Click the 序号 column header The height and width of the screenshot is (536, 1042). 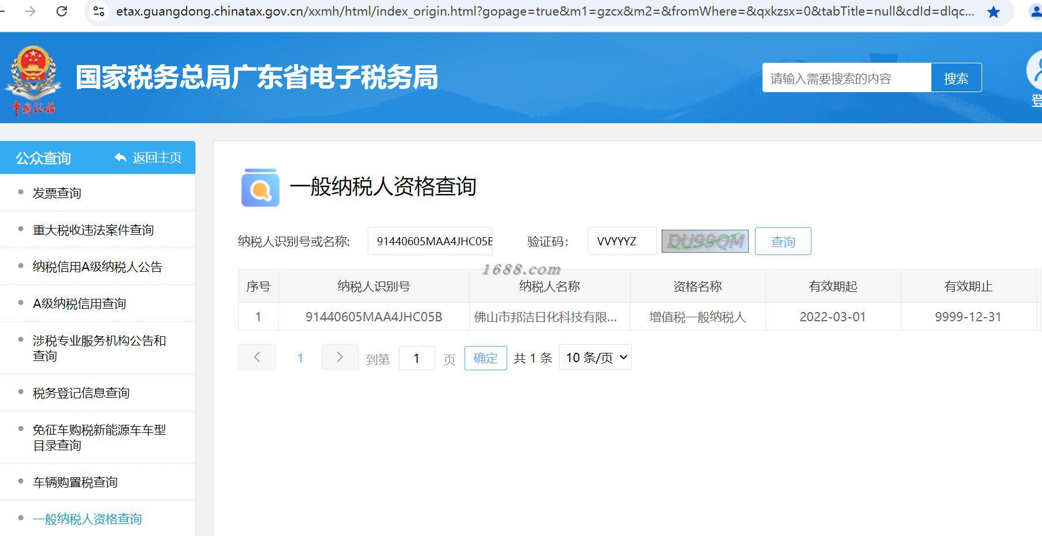(x=258, y=286)
